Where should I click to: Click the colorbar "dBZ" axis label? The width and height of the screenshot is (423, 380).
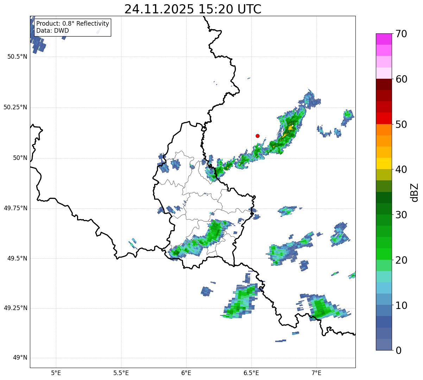coord(415,192)
